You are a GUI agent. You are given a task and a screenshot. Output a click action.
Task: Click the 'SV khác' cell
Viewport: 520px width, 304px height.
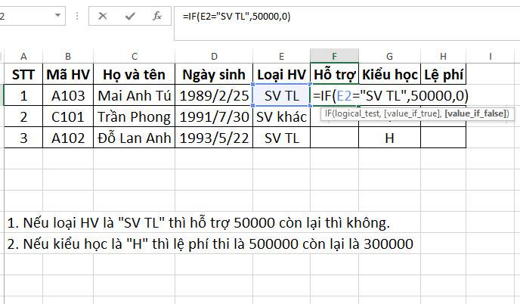pos(281,116)
